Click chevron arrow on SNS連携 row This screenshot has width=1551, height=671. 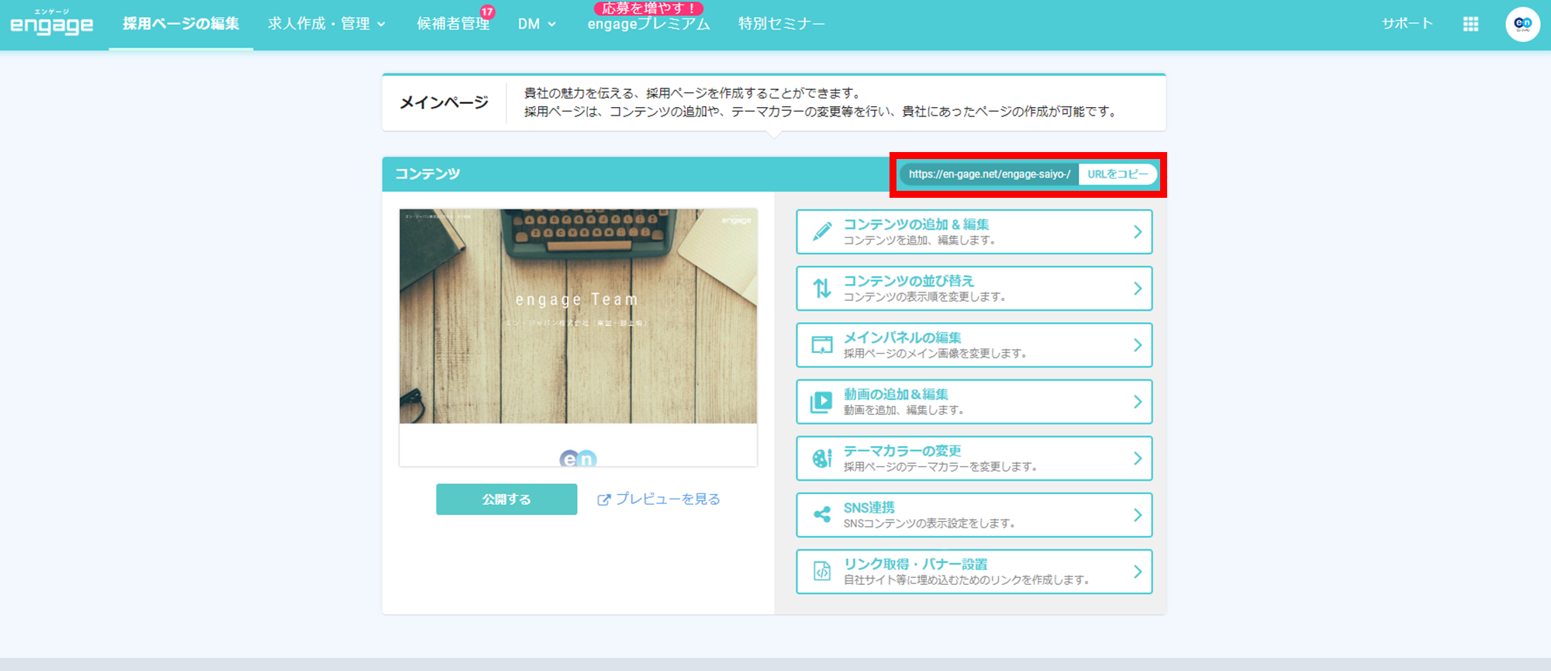(1138, 514)
